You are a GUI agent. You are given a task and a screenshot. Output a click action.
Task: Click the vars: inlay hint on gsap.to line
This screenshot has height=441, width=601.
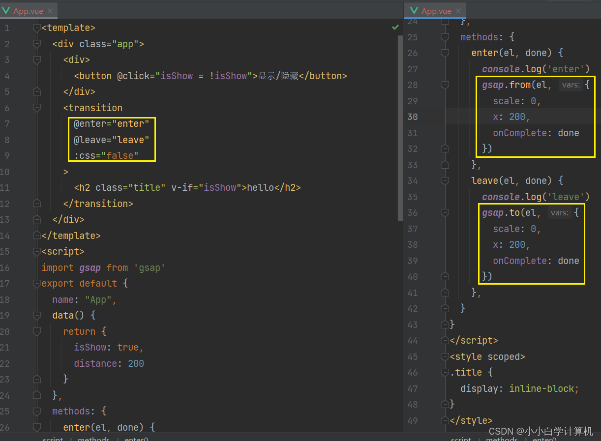tap(560, 213)
